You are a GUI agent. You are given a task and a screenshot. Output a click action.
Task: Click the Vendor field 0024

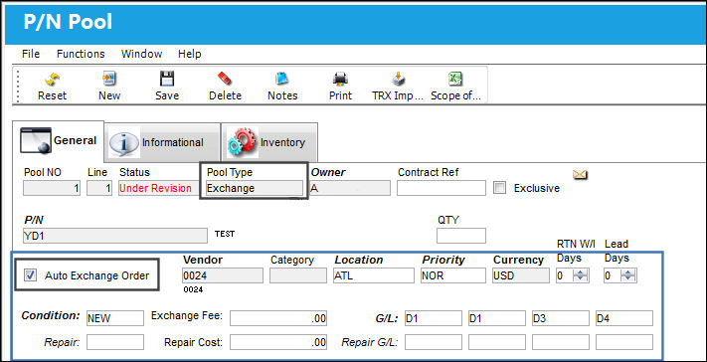223,275
